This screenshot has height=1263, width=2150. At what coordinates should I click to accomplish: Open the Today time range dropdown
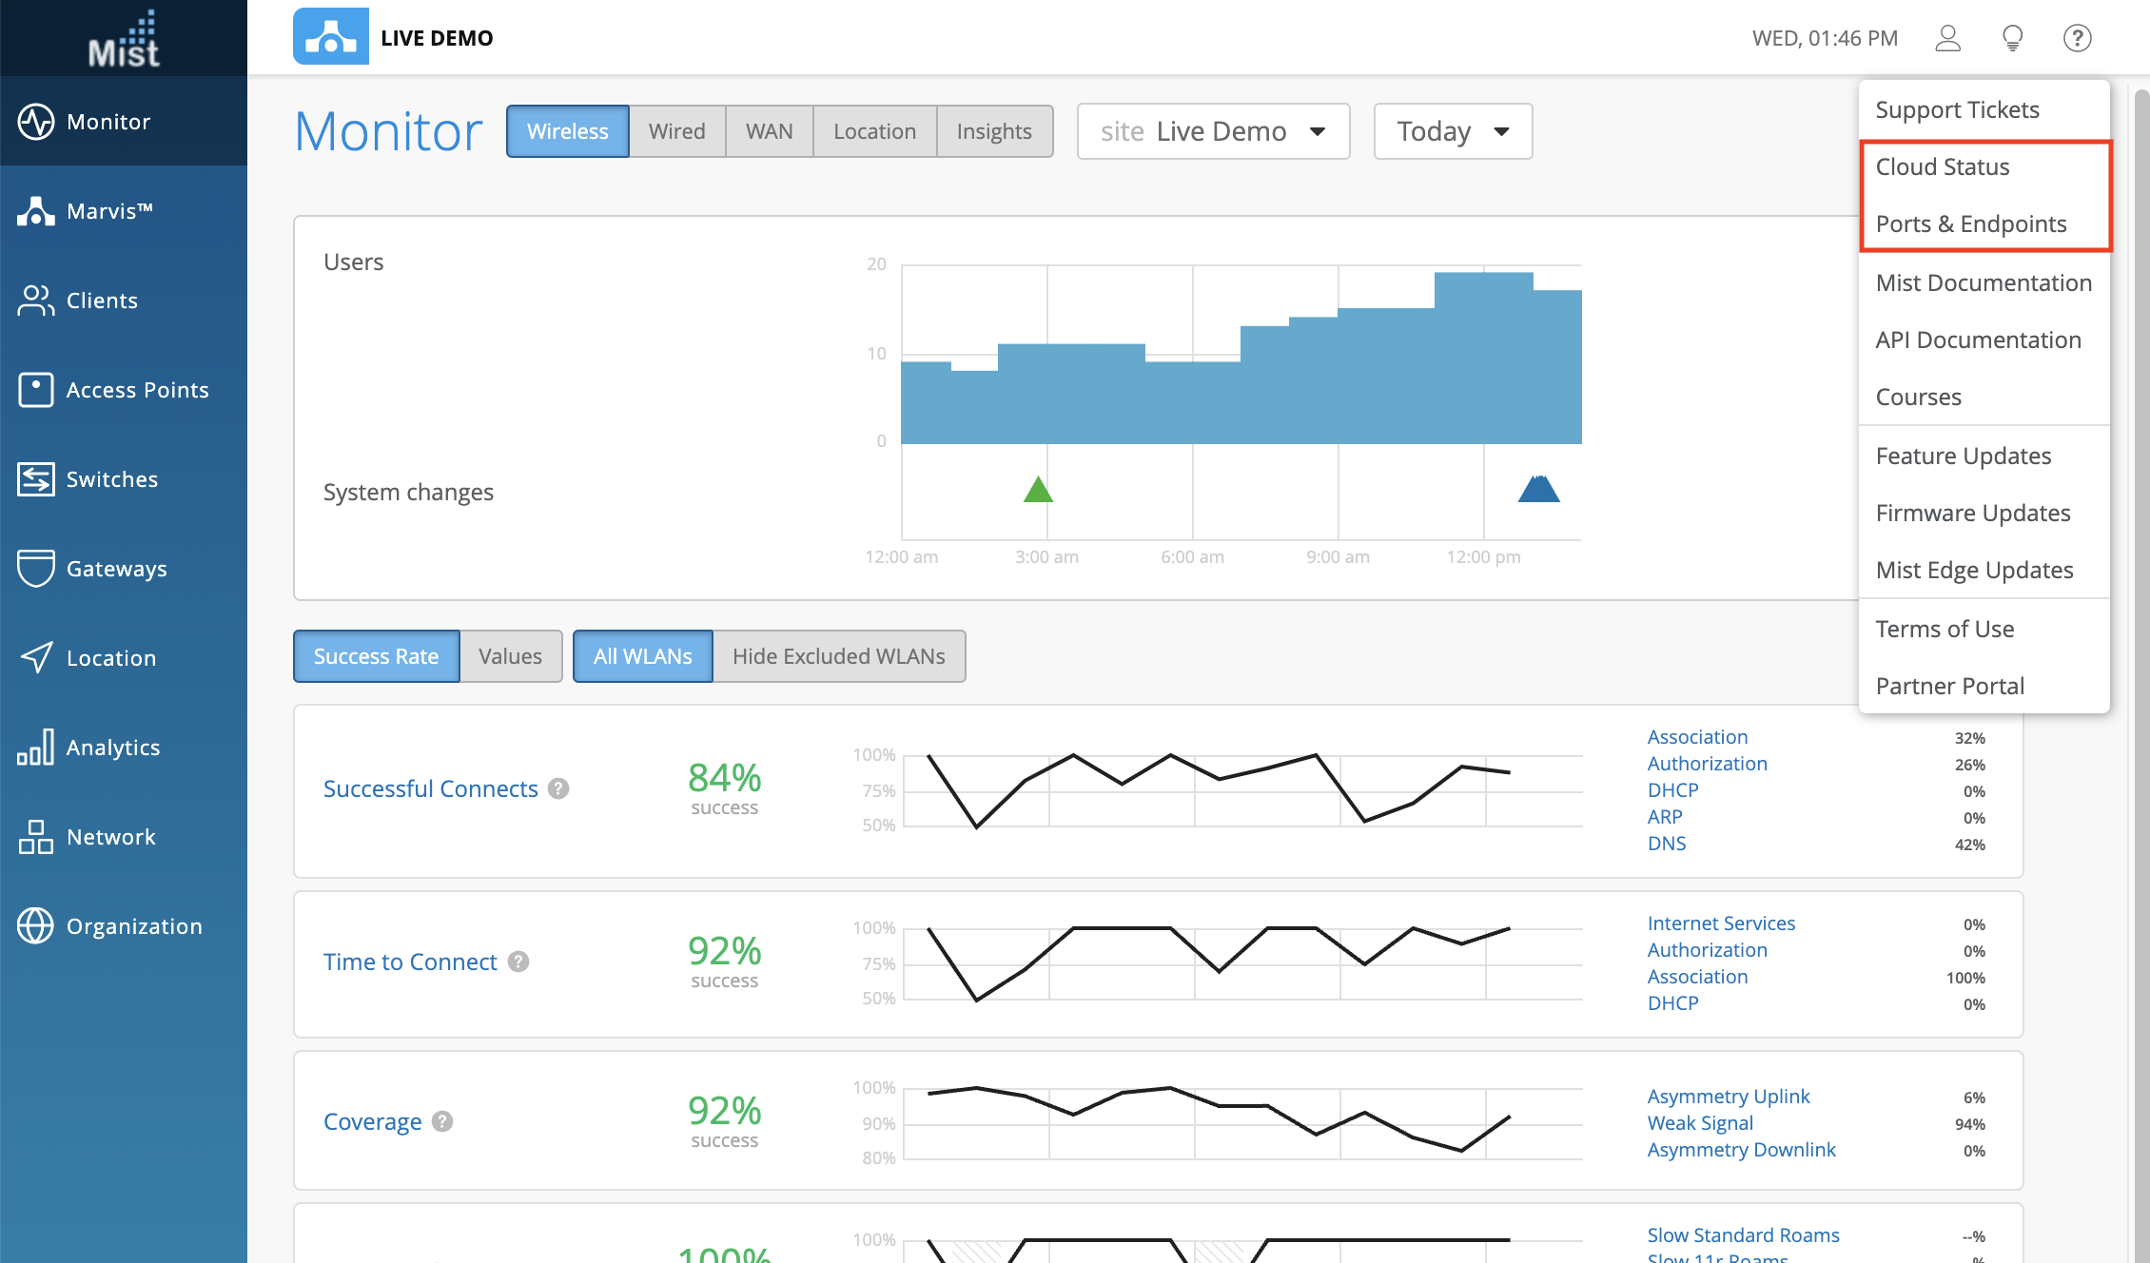[1452, 131]
